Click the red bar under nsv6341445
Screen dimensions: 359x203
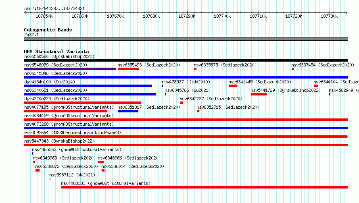coord(233,86)
